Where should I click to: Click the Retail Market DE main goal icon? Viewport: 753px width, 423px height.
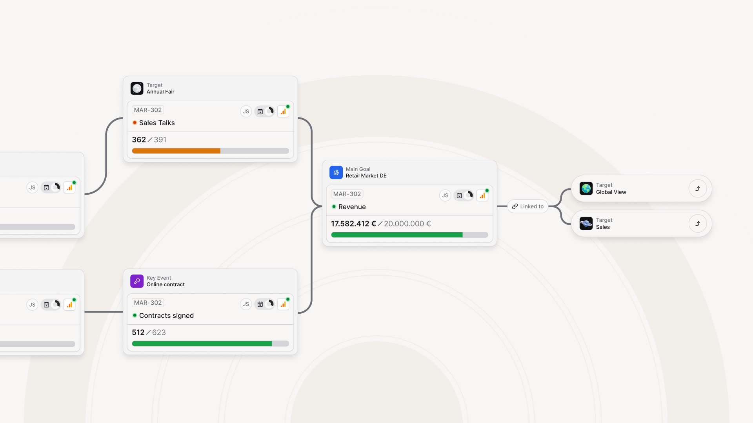click(336, 172)
